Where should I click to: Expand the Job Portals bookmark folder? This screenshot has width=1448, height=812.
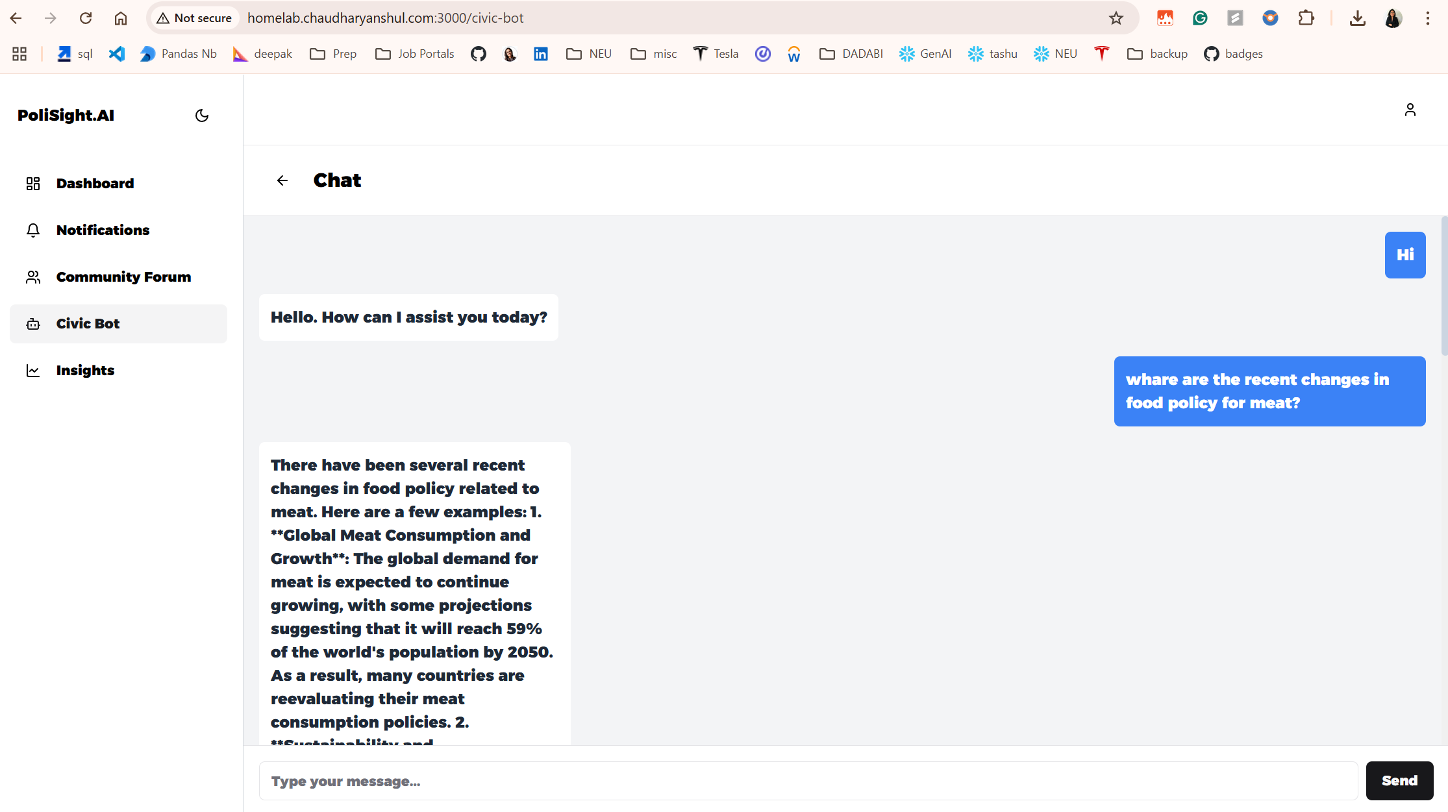point(415,54)
